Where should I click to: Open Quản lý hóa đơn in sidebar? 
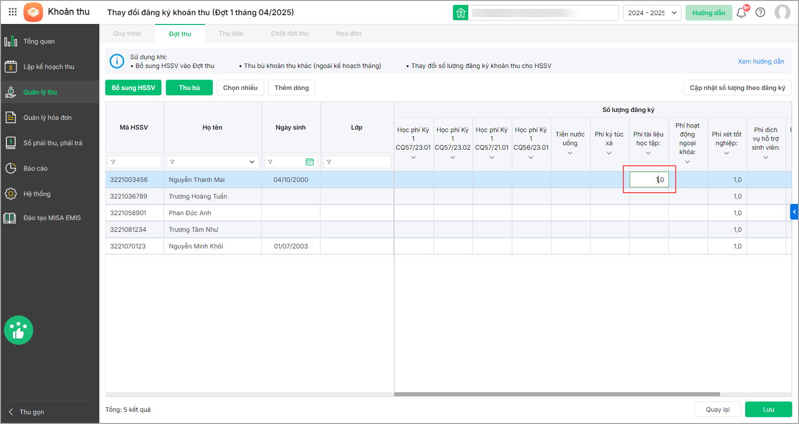click(47, 117)
